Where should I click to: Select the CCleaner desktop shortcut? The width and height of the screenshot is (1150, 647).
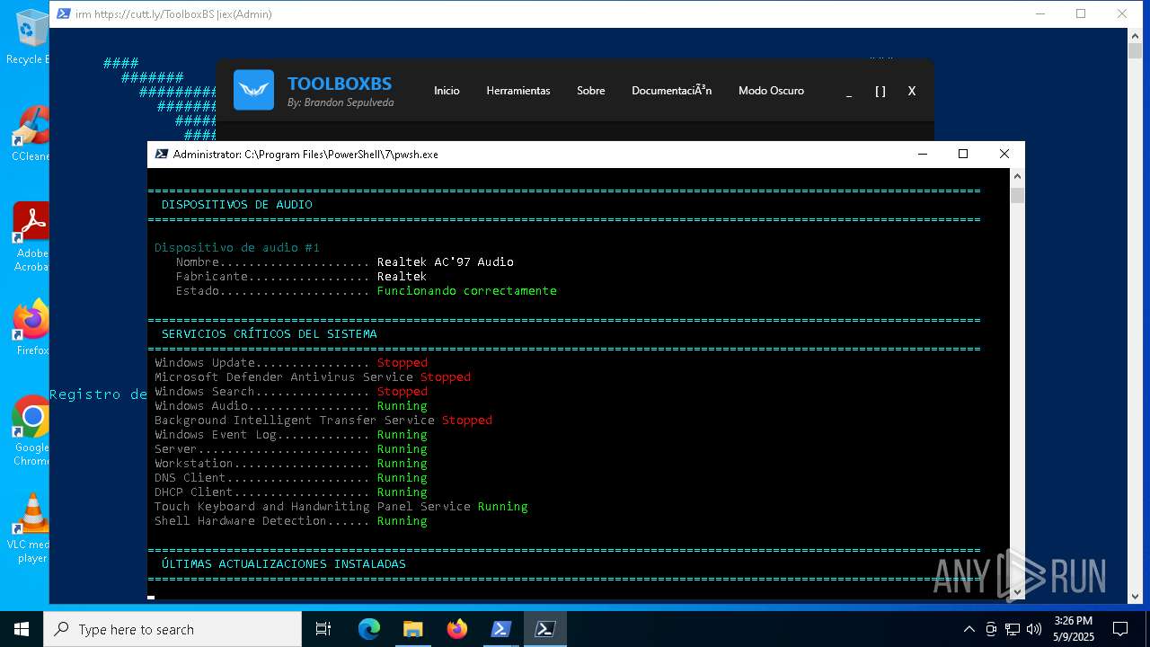click(x=31, y=135)
